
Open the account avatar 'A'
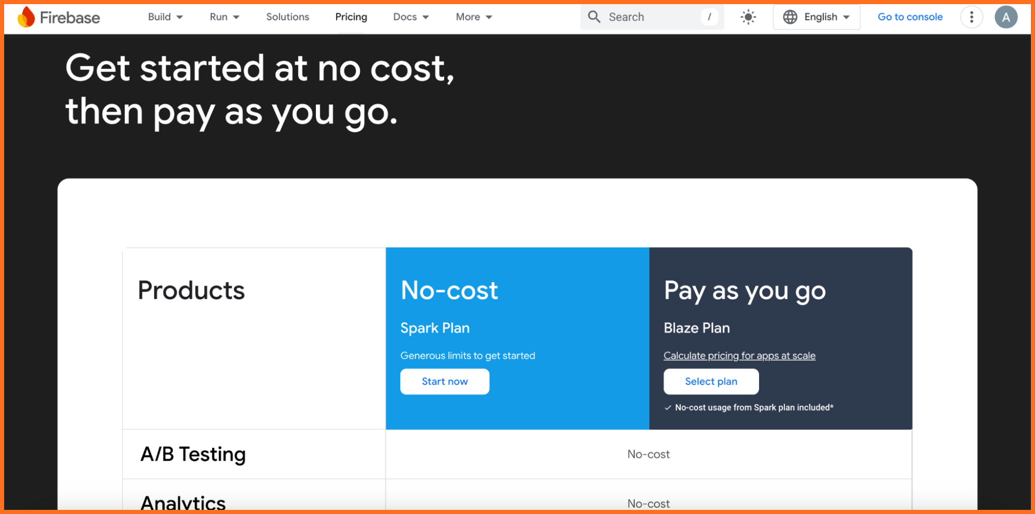coord(1006,17)
